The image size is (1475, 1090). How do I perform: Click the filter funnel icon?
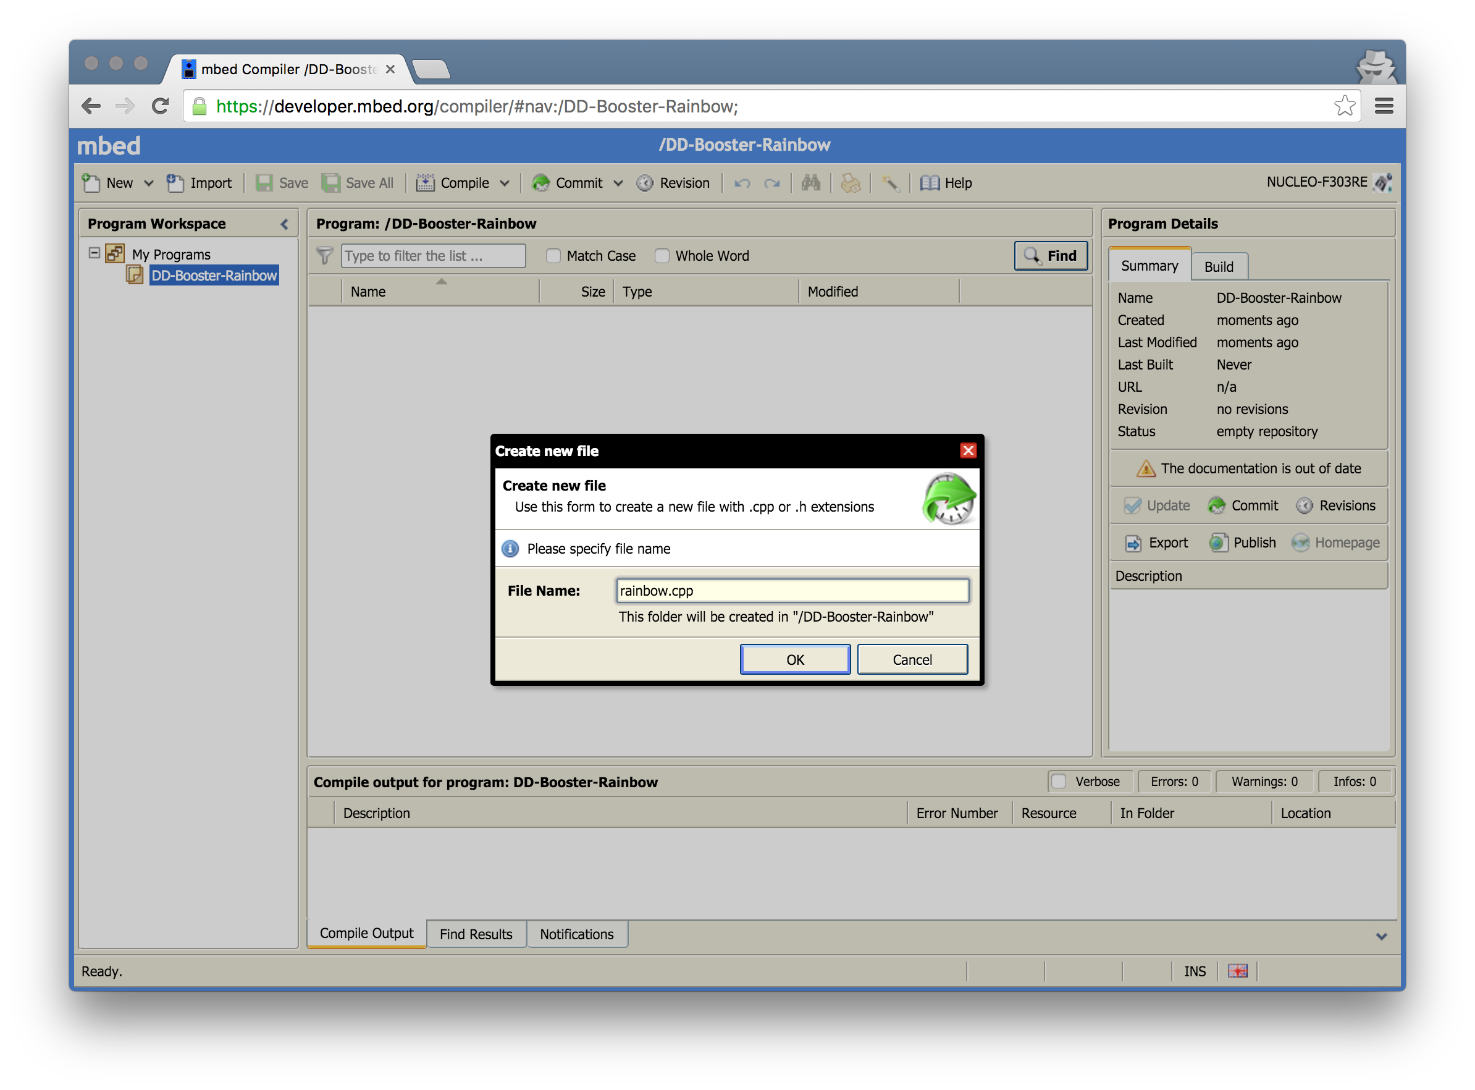tap(324, 255)
